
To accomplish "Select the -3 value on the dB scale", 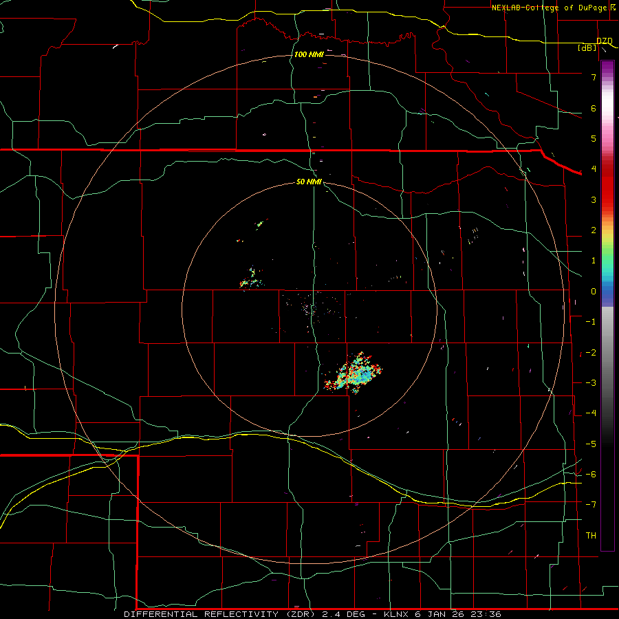I will tap(591, 383).
